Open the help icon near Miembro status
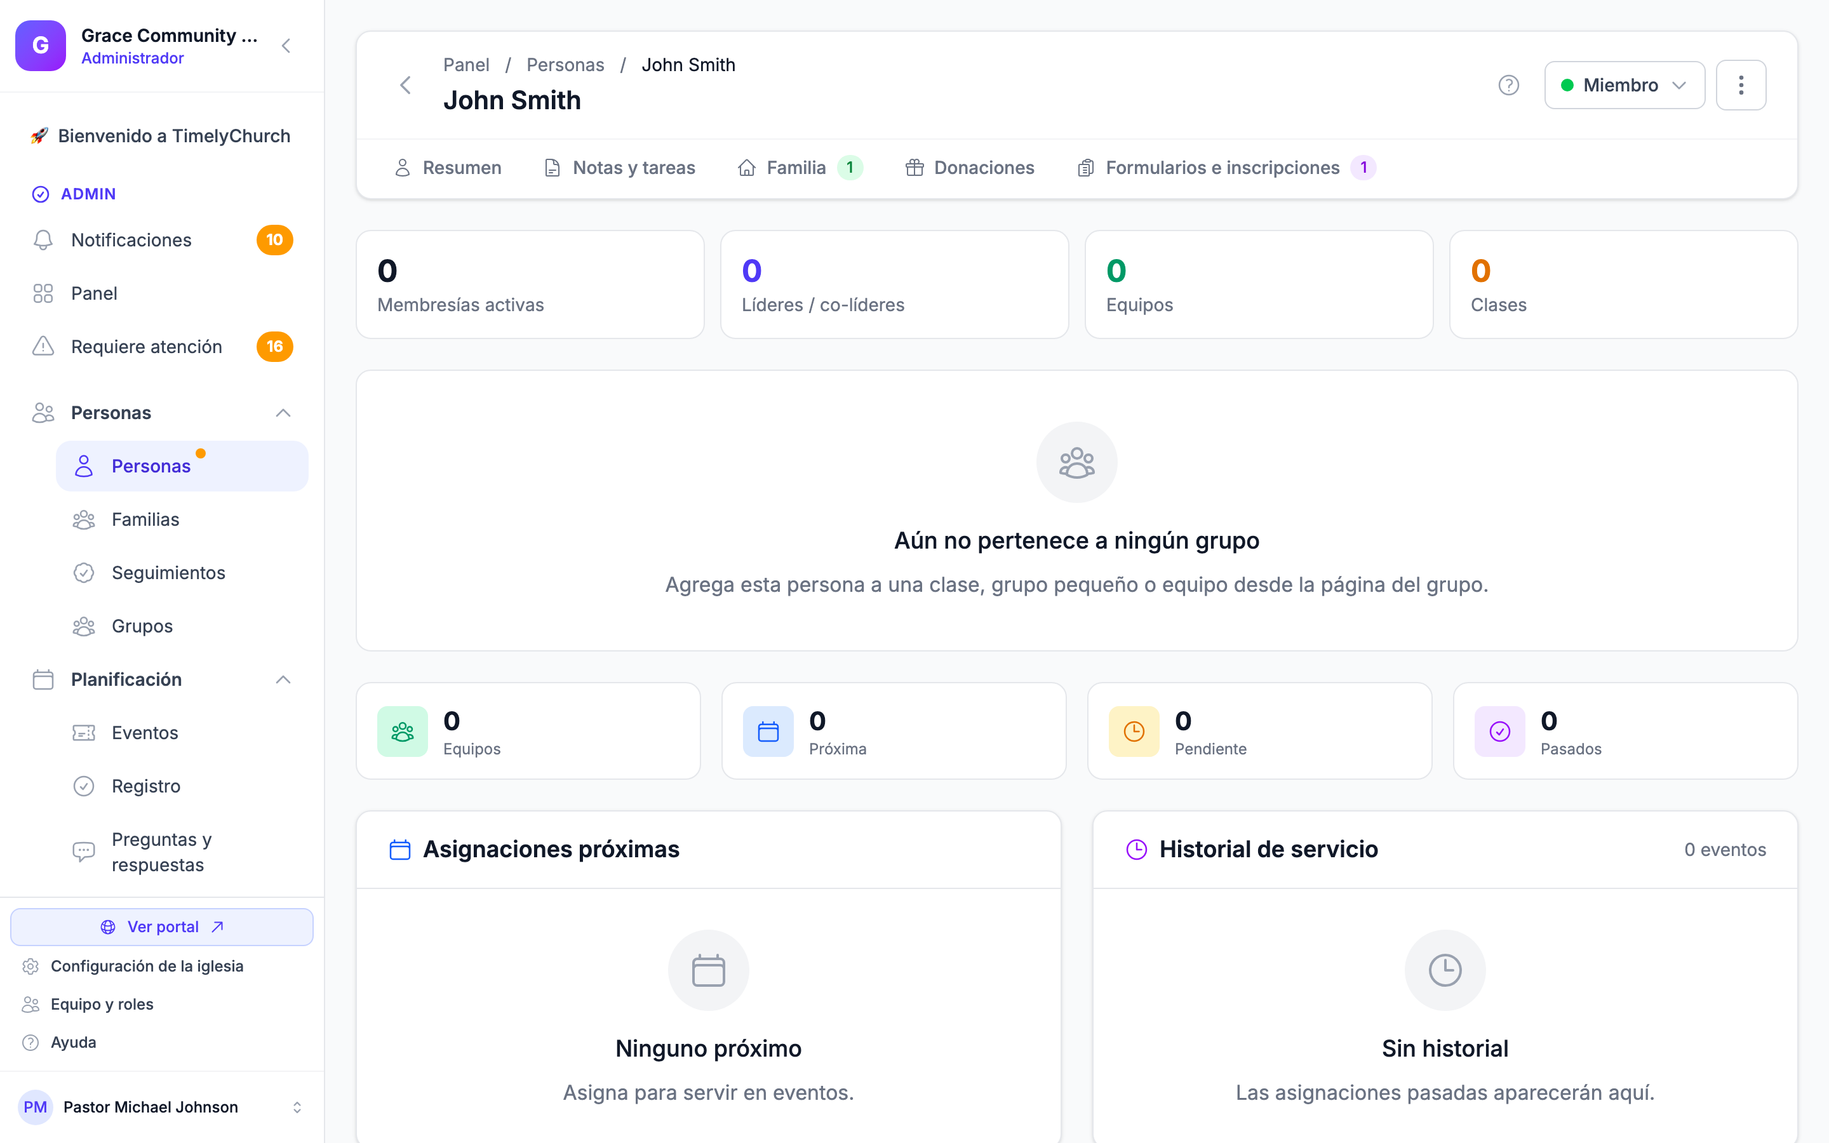1829x1143 pixels. [x=1508, y=86]
